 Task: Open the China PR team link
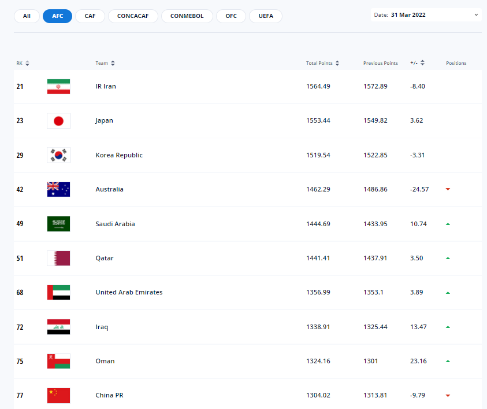(x=109, y=396)
